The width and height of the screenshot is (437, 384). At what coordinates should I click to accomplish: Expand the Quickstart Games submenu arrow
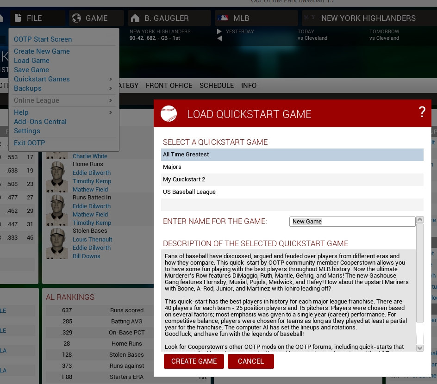tap(111, 79)
